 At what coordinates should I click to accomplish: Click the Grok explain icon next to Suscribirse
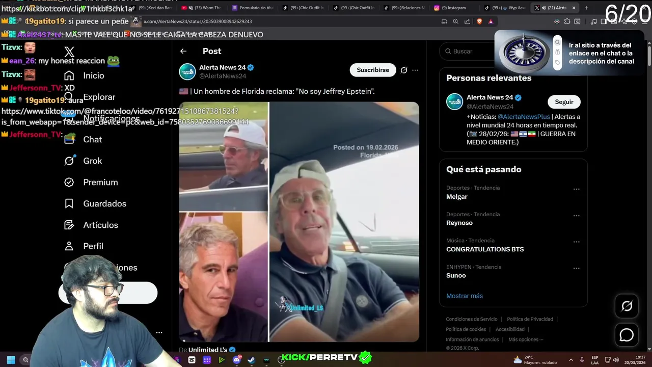[x=404, y=70]
